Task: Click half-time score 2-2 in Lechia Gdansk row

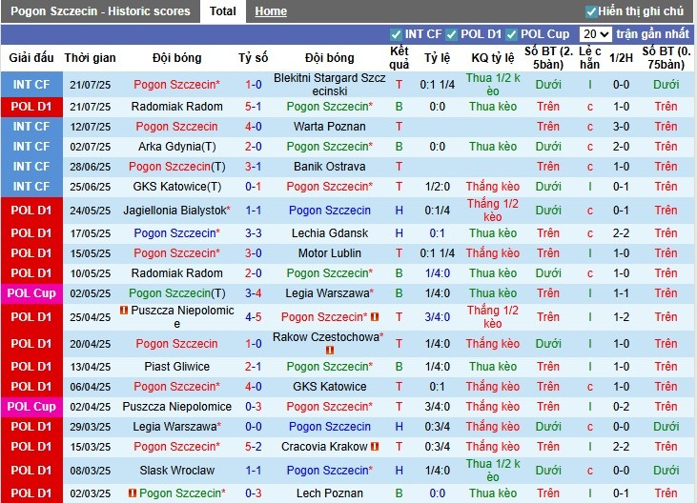Action: pos(621,233)
